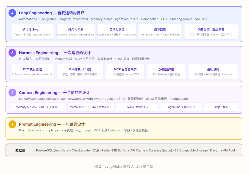This screenshot has height=174, width=250.
Task: Click the Prompt Engineering heading
Action: 52,124
